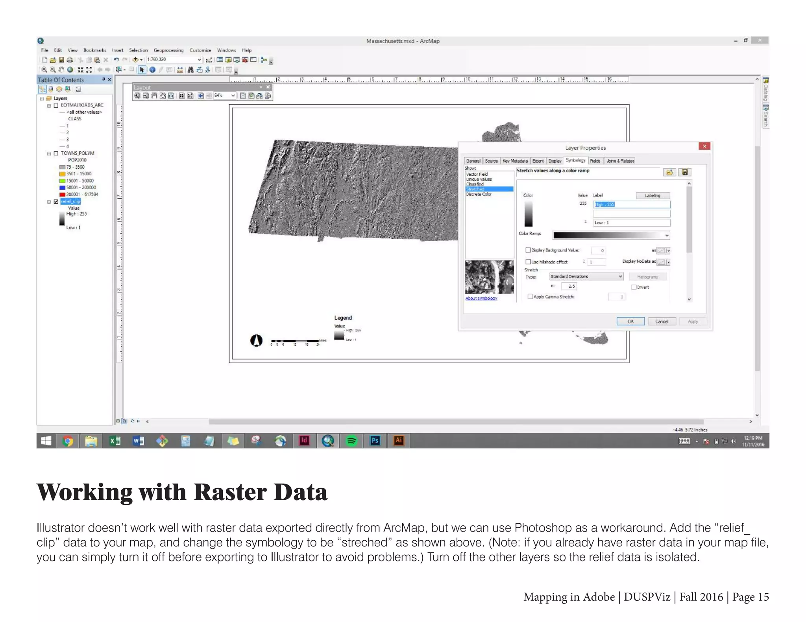The height and width of the screenshot is (622, 806).
Task: Open the Stretch Type dropdown
Action: [x=620, y=276]
